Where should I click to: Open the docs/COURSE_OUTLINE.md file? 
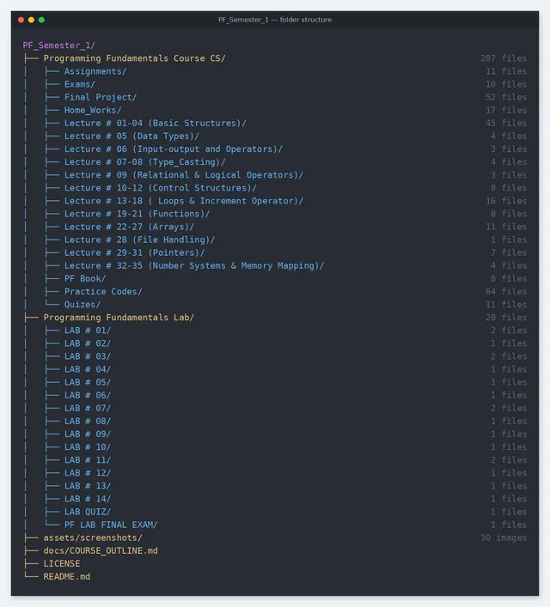tap(101, 551)
